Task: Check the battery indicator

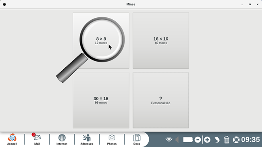Action: [188, 140]
